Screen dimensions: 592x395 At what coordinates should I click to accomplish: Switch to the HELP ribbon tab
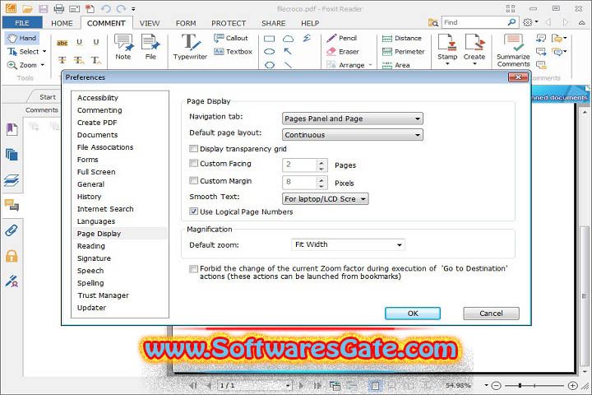(310, 23)
